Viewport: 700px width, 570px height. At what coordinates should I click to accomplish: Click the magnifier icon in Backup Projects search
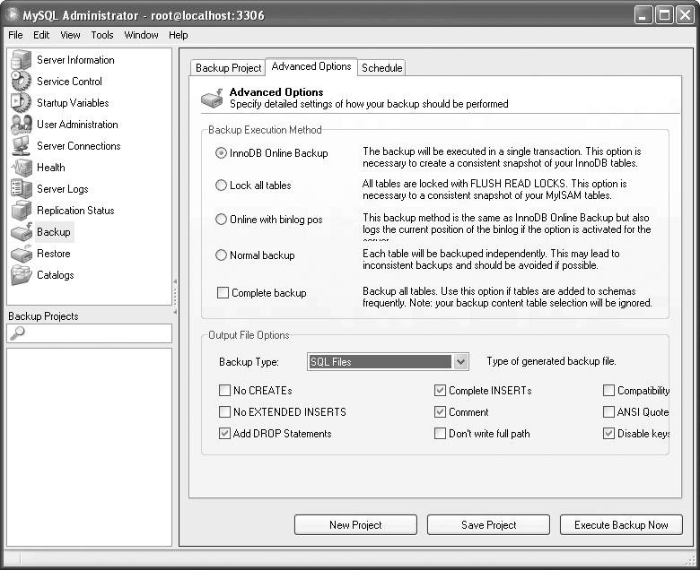pos(17,332)
